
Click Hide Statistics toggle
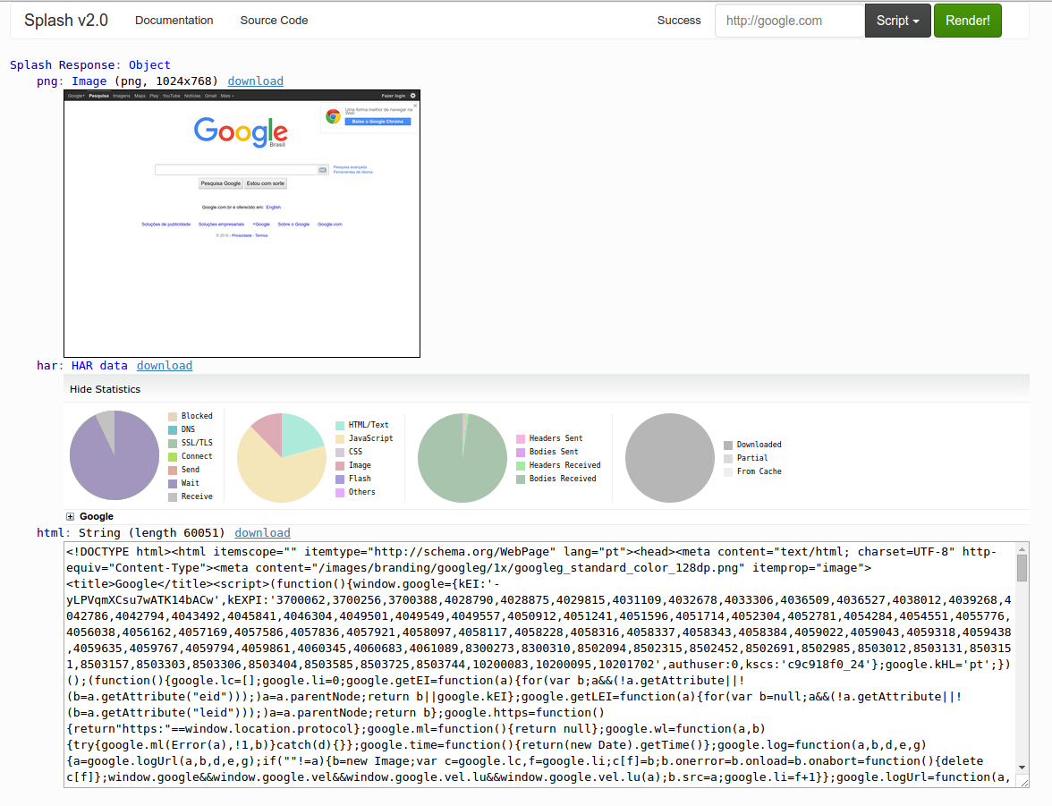(x=106, y=389)
